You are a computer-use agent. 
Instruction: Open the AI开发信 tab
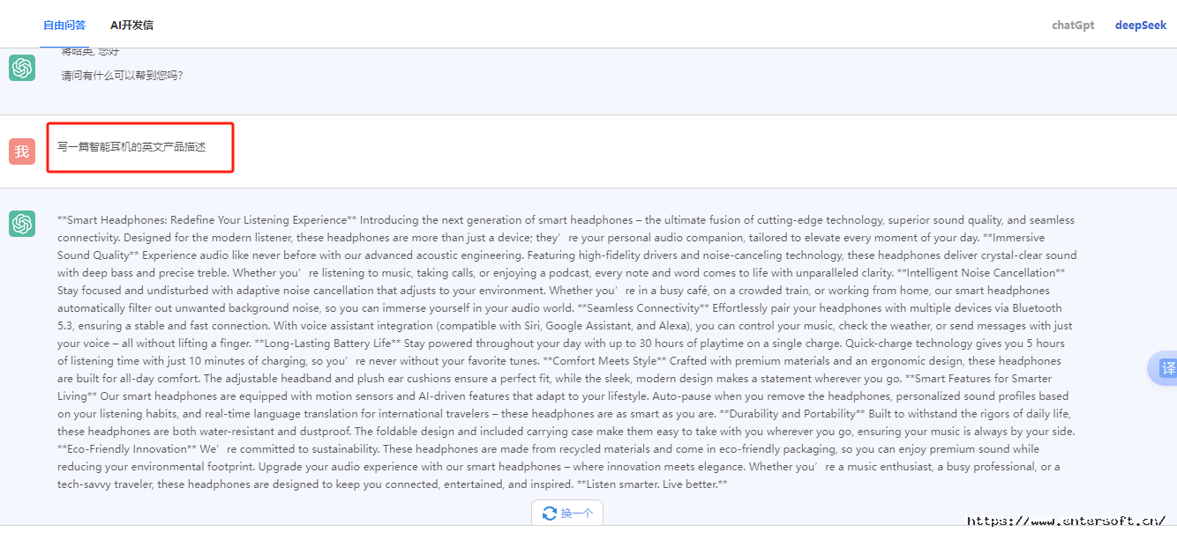[x=131, y=25]
